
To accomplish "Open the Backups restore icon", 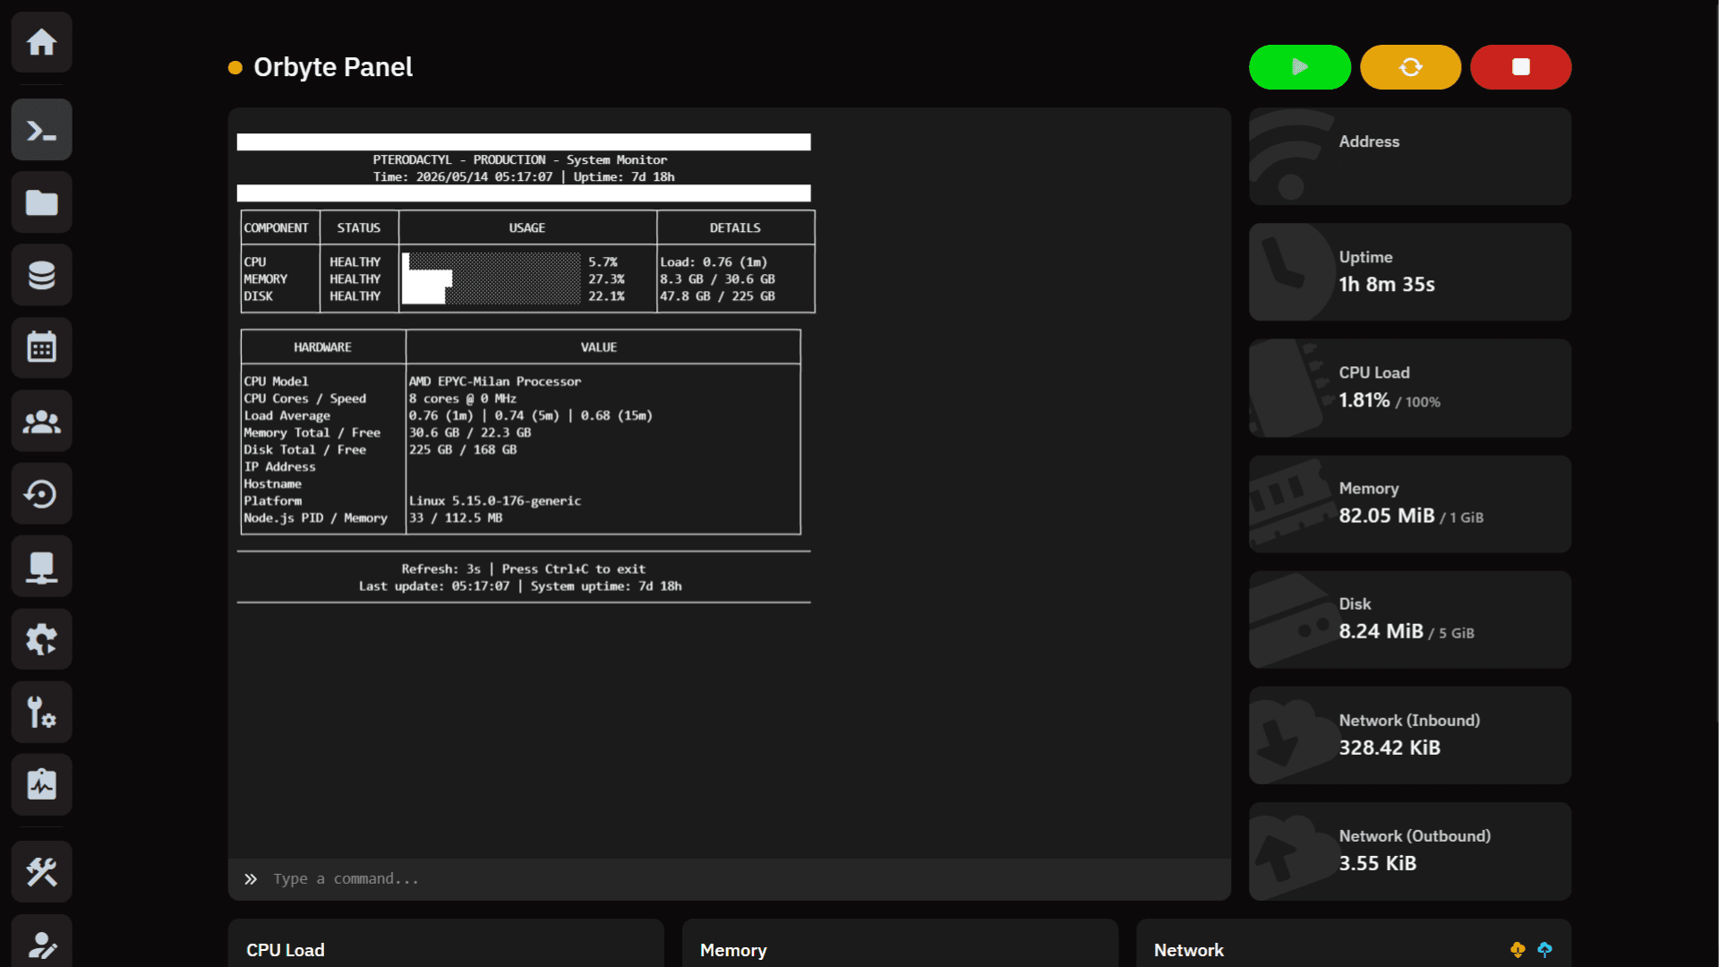I will click(41, 493).
